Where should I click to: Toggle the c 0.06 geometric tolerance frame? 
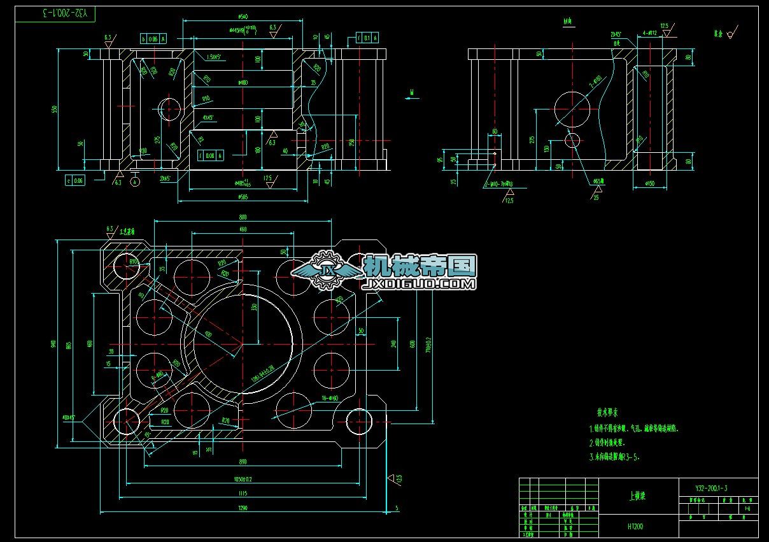pyautogui.click(x=75, y=180)
